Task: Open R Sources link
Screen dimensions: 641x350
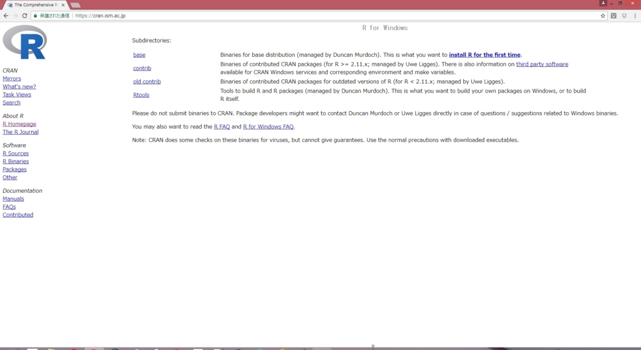Action: 16,153
